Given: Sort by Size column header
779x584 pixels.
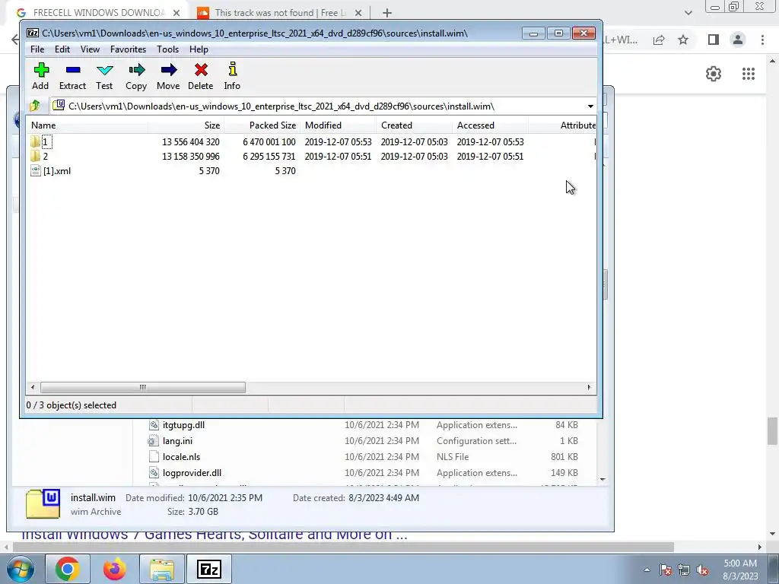Looking at the screenshot, I should click(x=186, y=125).
